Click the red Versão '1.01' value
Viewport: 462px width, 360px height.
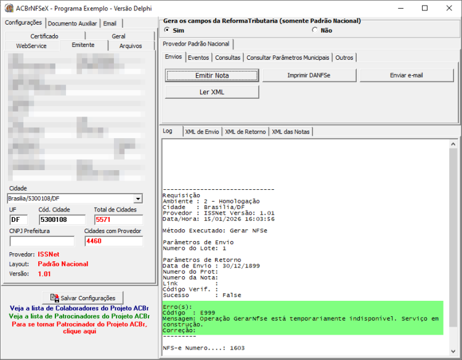[x=44, y=274]
